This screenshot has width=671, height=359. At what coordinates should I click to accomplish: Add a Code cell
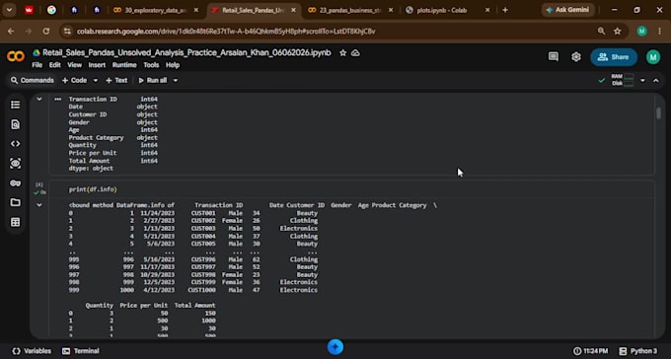[74, 81]
